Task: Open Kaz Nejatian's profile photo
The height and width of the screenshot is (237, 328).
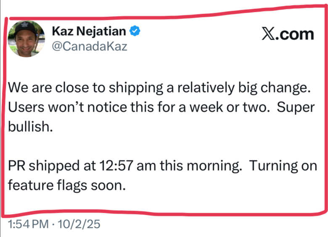Action: pyautogui.click(x=26, y=39)
